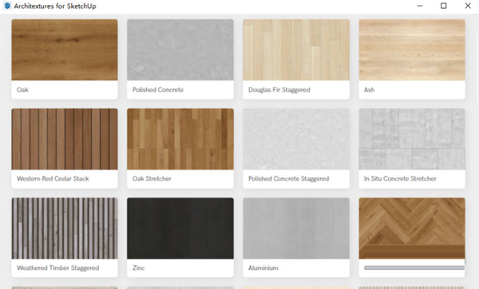The width and height of the screenshot is (479, 289).
Task: Select the Polished Concrete texture thumbnail
Action: pos(180,49)
